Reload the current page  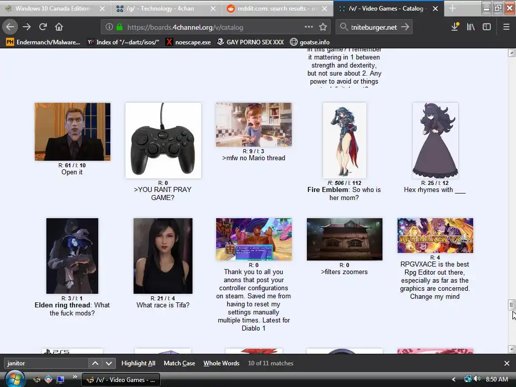[43, 27]
